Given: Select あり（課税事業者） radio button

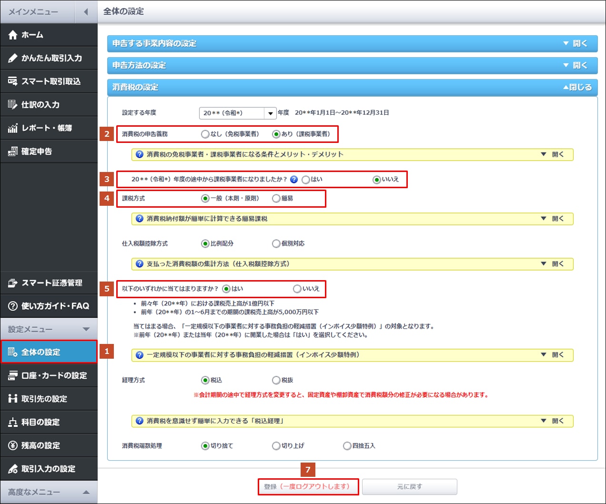Looking at the screenshot, I should (x=276, y=134).
